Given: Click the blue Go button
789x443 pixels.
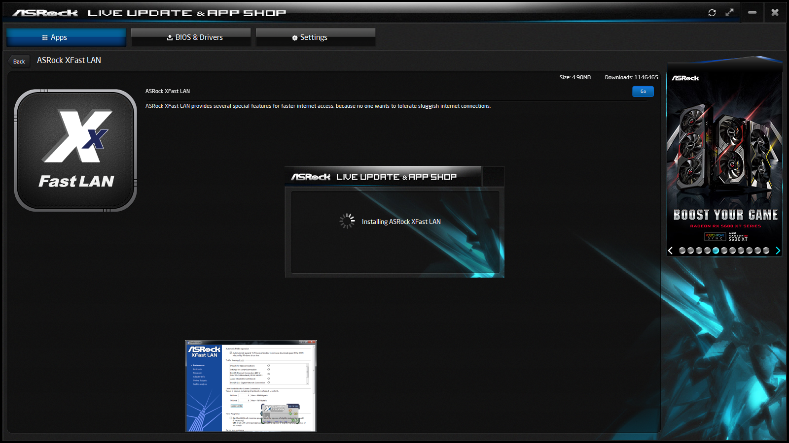Looking at the screenshot, I should click(x=643, y=92).
